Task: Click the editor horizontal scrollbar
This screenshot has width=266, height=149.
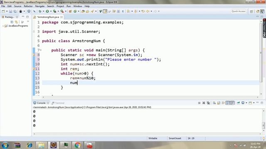Action: pyautogui.click(x=150, y=97)
